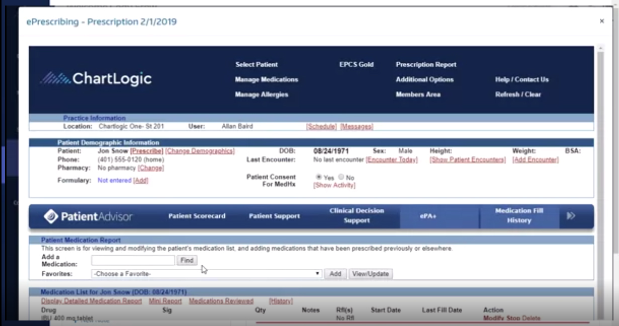Image resolution: width=619 pixels, height=326 pixels.
Task: Focus the Add a Medication field
Action: (133, 260)
